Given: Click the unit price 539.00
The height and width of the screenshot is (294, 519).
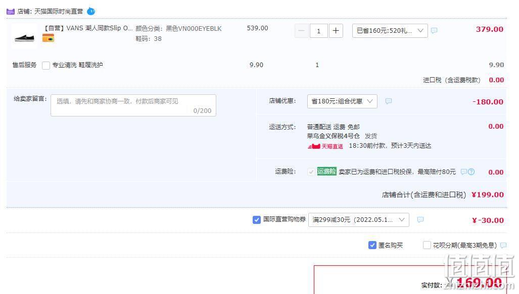Looking at the screenshot, I should pos(258,28).
